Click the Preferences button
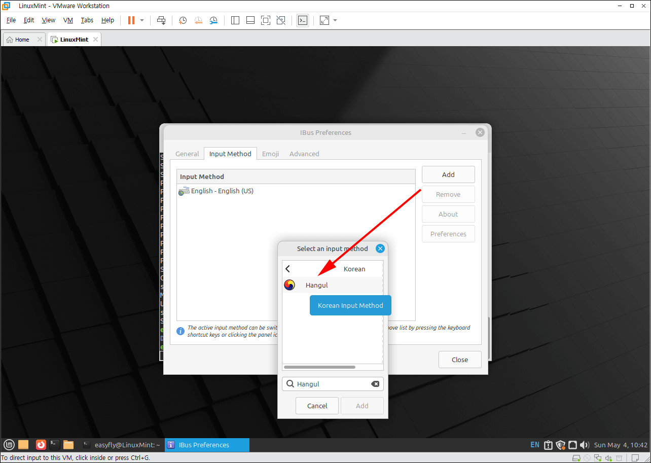Viewport: 651px width, 463px height. tap(448, 234)
